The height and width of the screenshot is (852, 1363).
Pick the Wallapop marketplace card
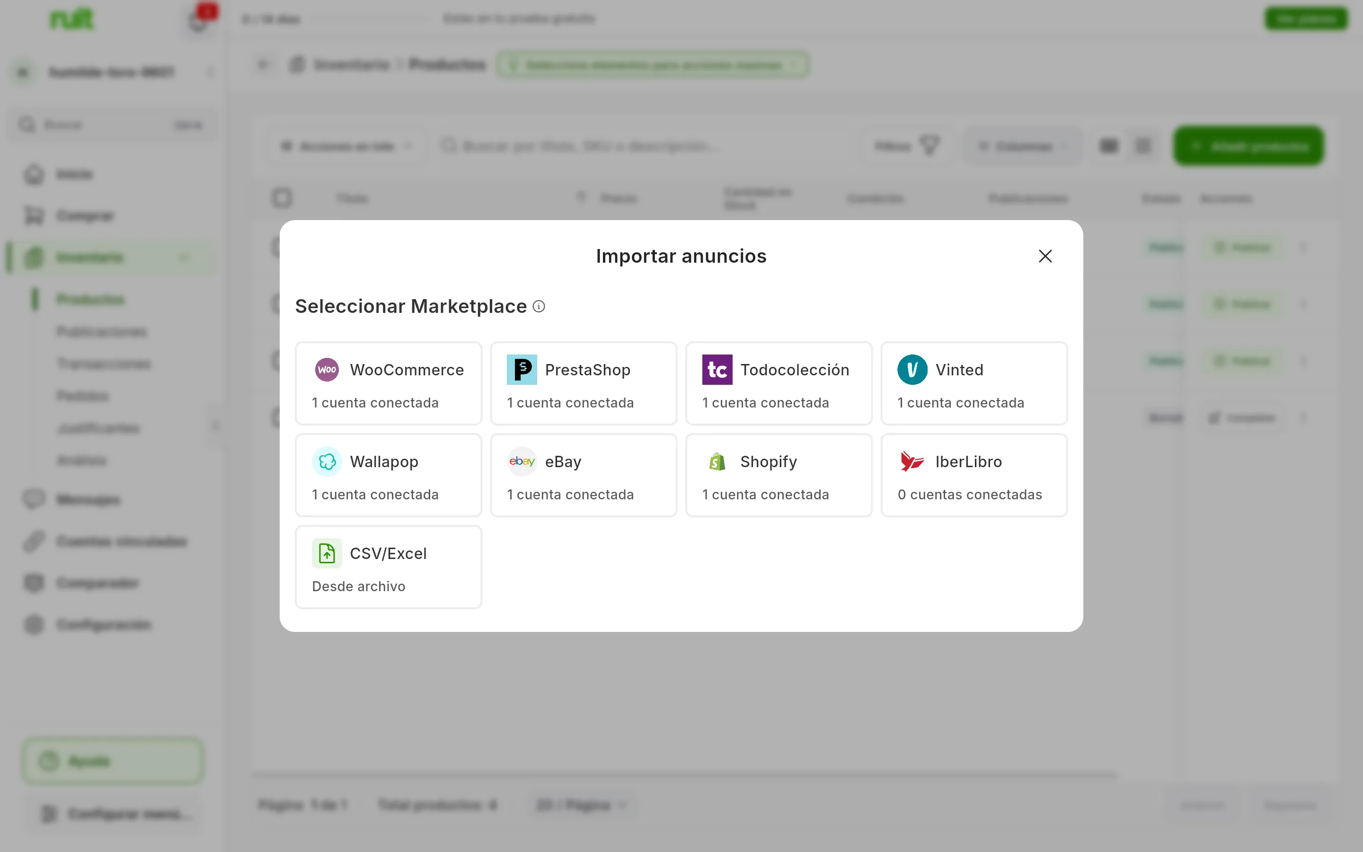[389, 475]
